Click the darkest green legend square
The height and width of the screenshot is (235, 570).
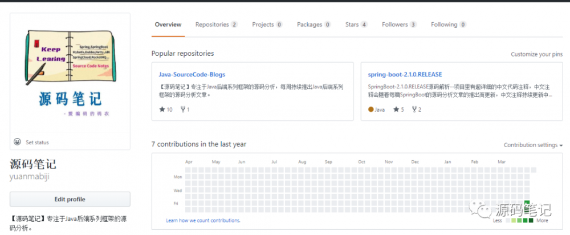click(x=531, y=220)
